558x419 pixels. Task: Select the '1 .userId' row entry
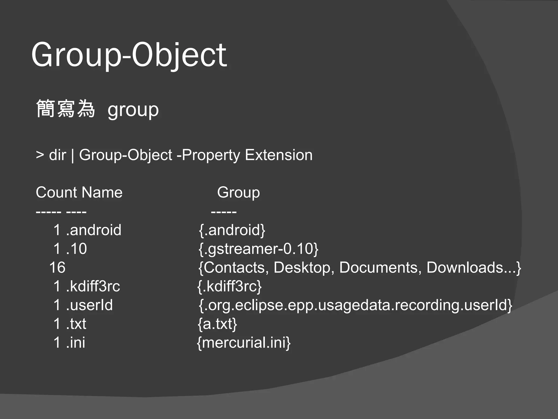(x=83, y=305)
